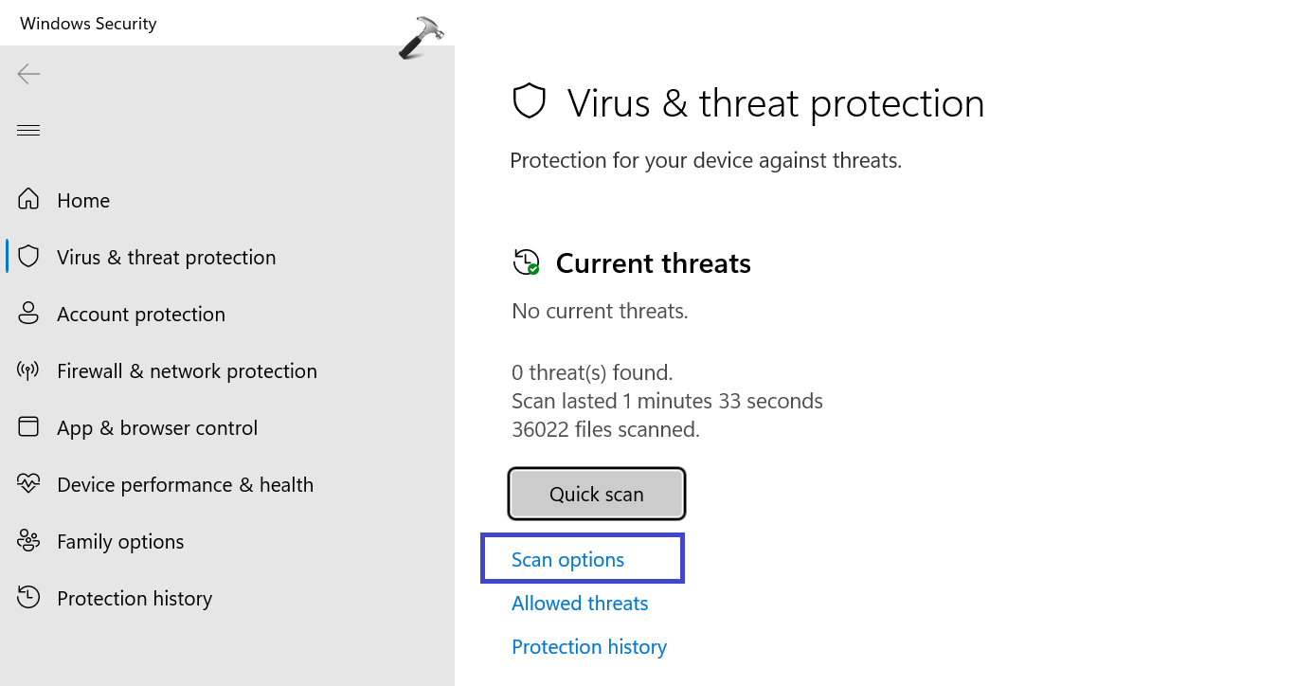Open App & browser control section
The height and width of the screenshot is (686, 1313).
pyautogui.click(x=156, y=428)
